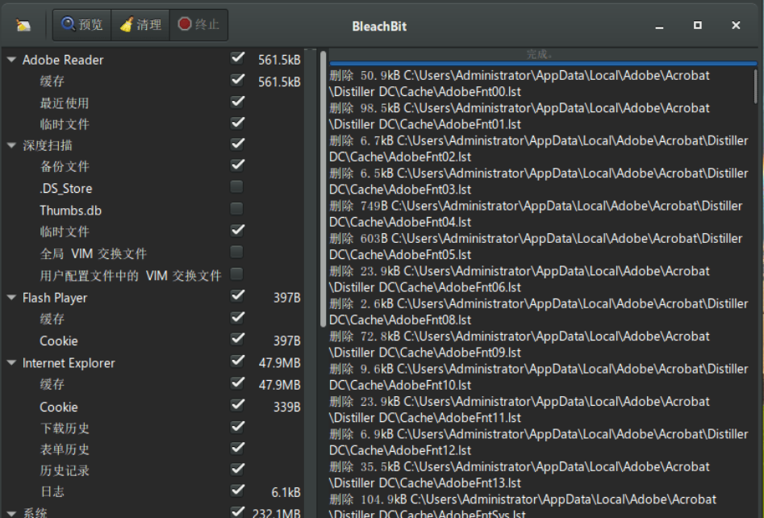Viewport: 764px width, 518px height.
Task: Uncheck Internet Explorer Cookie checkbox
Action: coord(237,405)
